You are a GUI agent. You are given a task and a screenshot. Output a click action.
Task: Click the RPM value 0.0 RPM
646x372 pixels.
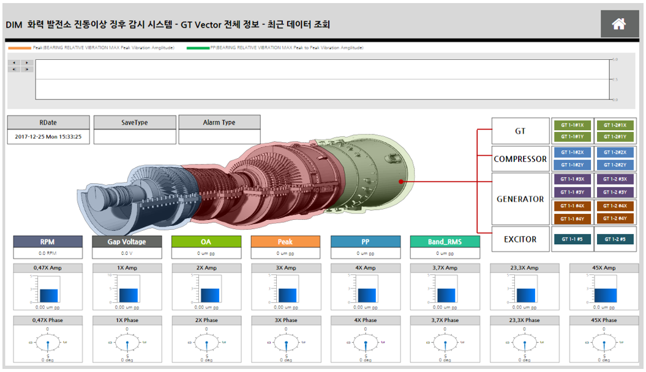tap(48, 253)
